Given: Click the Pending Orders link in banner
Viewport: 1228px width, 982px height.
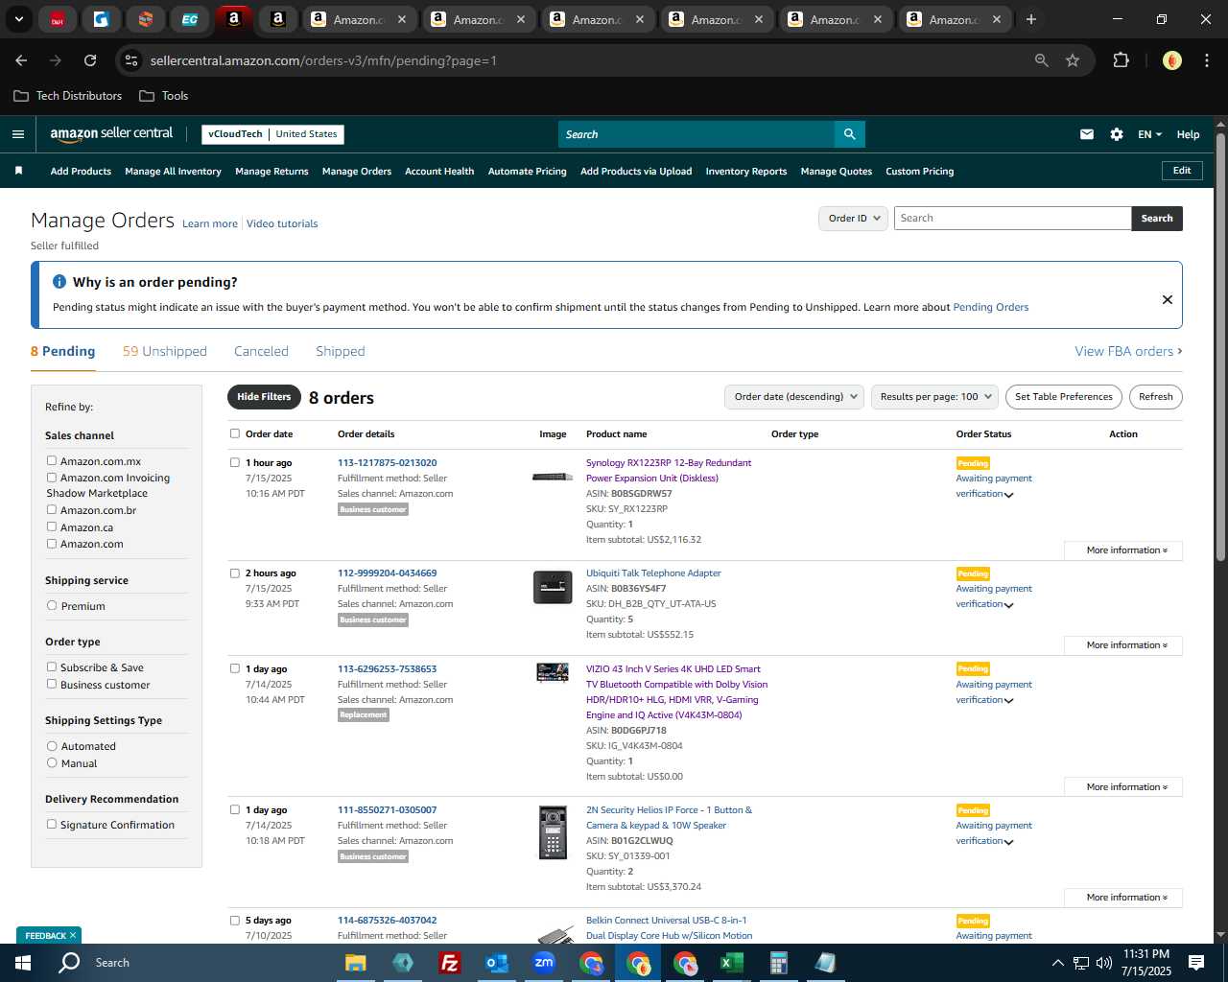Looking at the screenshot, I should pos(990,308).
